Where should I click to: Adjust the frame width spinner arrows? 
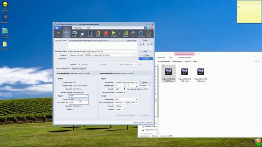tap(124, 86)
